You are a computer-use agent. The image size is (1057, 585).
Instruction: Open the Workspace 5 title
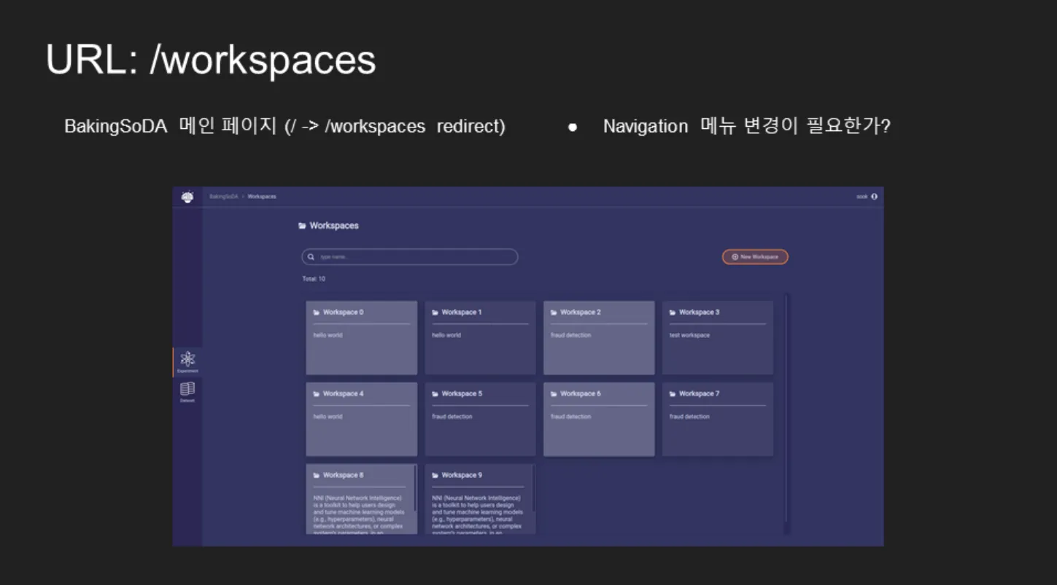tap(462, 394)
